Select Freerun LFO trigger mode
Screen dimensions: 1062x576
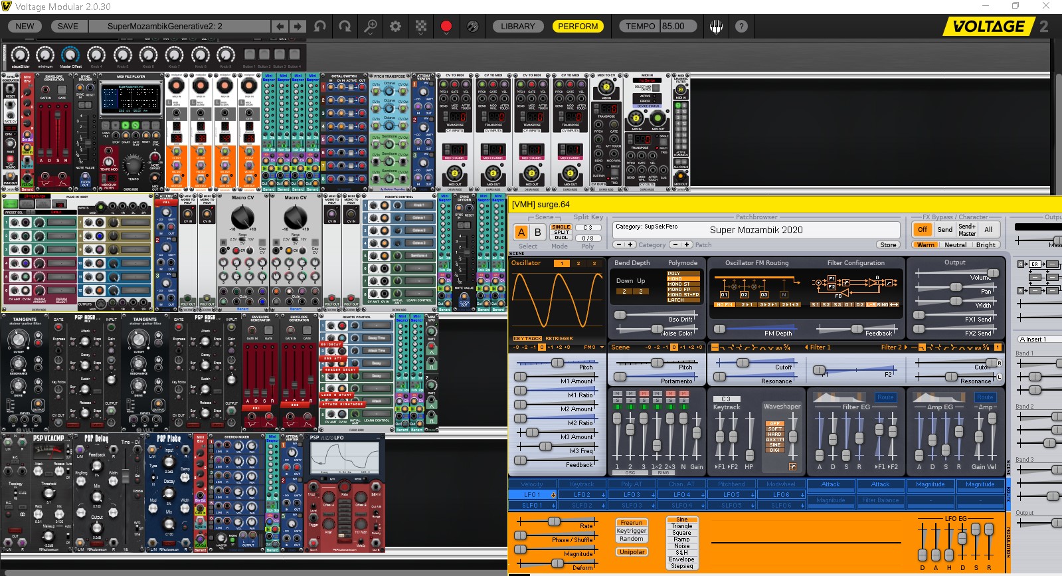[632, 523]
